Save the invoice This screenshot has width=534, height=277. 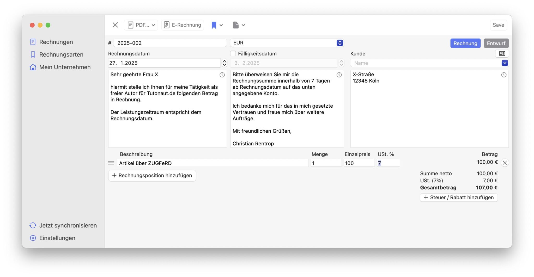point(498,25)
